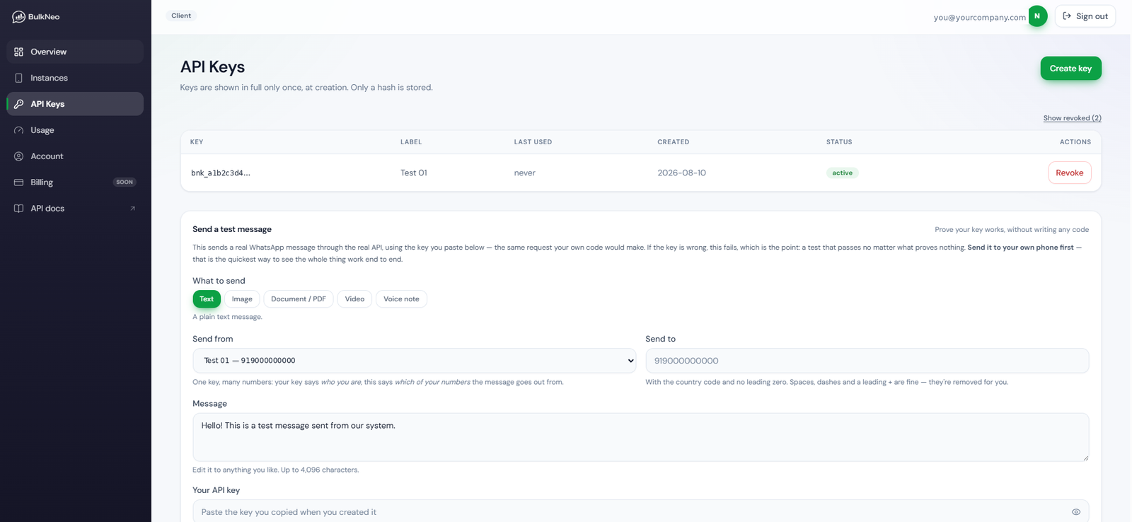
Task: Click the Instances device icon in sidebar
Action: [x=18, y=78]
